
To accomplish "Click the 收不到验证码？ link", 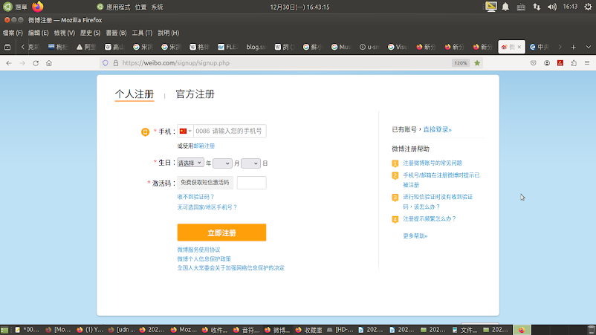I will [x=195, y=197].
